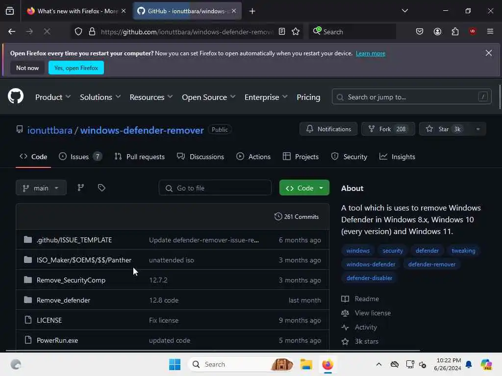The image size is (502, 376).
Task: Open the tracking protection shield icon
Action: coord(78,31)
